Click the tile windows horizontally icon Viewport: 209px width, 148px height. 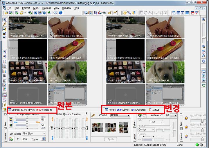[x=178, y=13]
